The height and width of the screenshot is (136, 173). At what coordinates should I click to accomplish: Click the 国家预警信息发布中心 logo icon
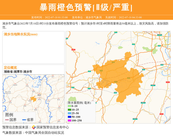pos(34,127)
